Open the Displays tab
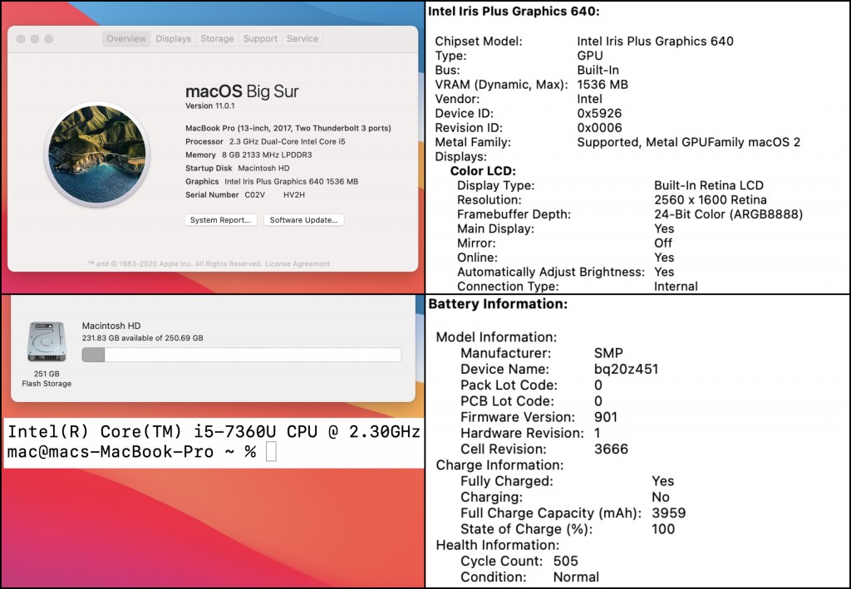The image size is (851, 589). pos(173,38)
